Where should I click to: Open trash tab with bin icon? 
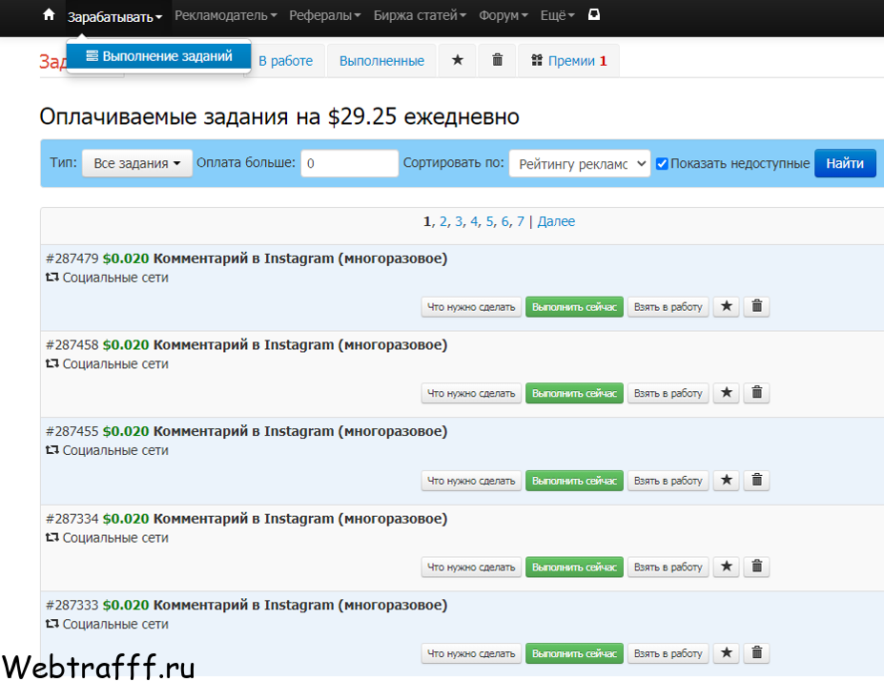pyautogui.click(x=497, y=60)
